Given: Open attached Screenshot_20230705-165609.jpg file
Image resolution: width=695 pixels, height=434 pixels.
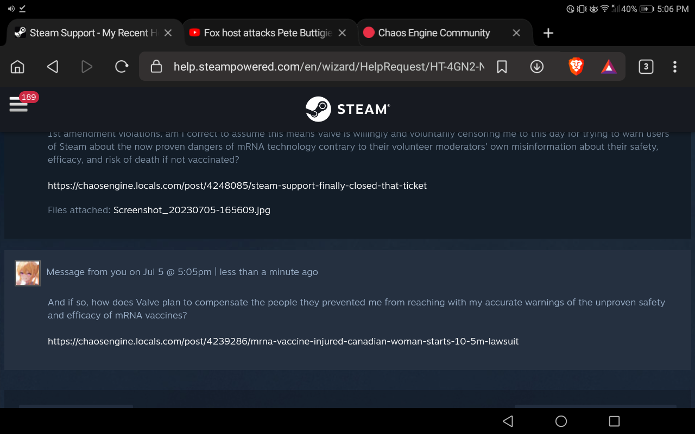Looking at the screenshot, I should click(x=192, y=210).
